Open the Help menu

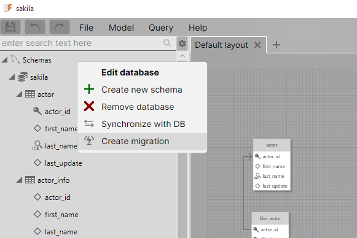(x=198, y=28)
